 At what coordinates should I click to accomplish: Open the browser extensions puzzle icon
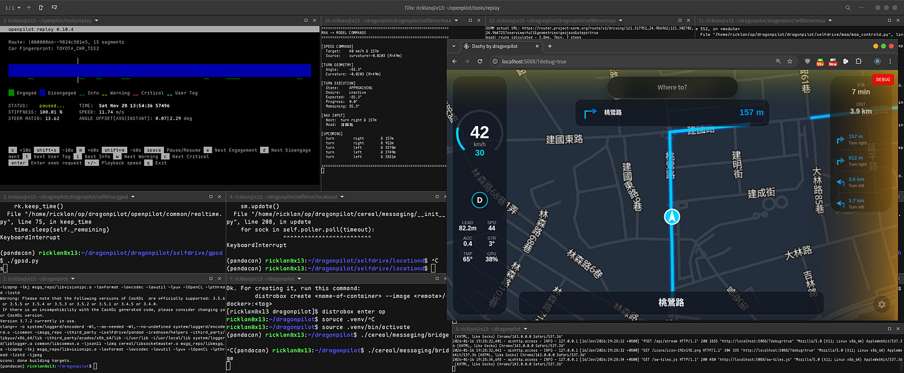[859, 61]
